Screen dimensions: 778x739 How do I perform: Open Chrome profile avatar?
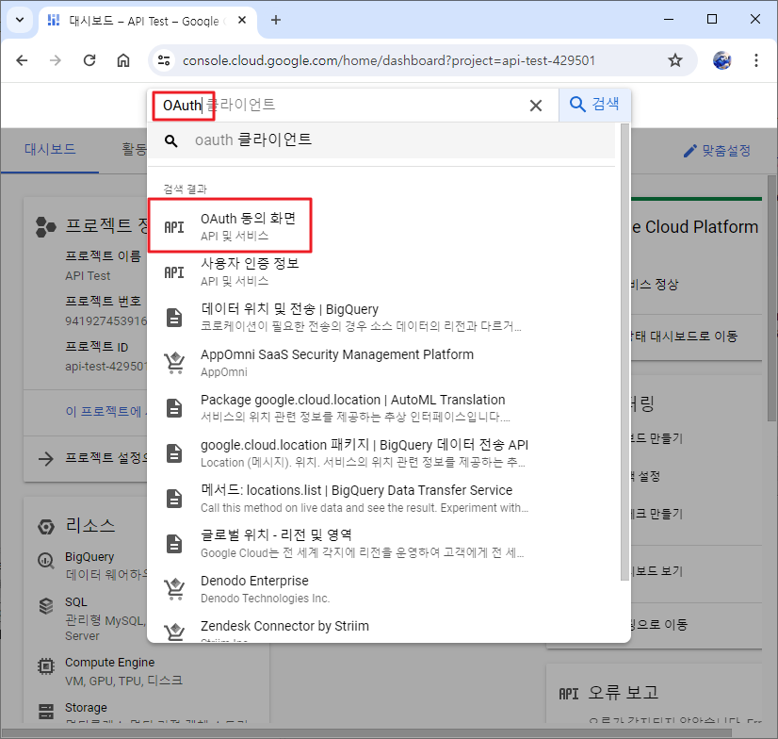tap(721, 60)
